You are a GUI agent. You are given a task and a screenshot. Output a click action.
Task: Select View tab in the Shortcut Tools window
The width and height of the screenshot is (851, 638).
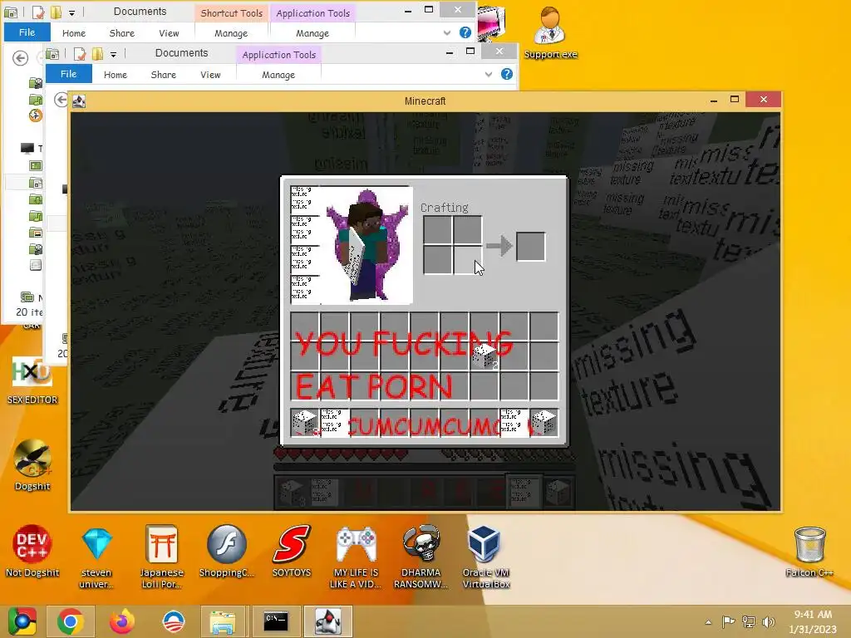(x=169, y=33)
